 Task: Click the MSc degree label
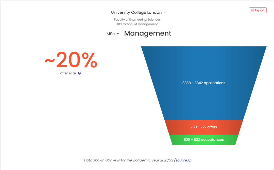pos(111,34)
